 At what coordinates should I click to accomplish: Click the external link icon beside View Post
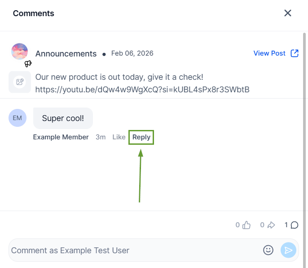[295, 53]
